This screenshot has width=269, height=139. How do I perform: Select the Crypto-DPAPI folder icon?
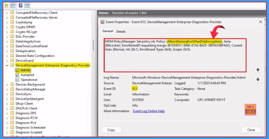click(12, 27)
